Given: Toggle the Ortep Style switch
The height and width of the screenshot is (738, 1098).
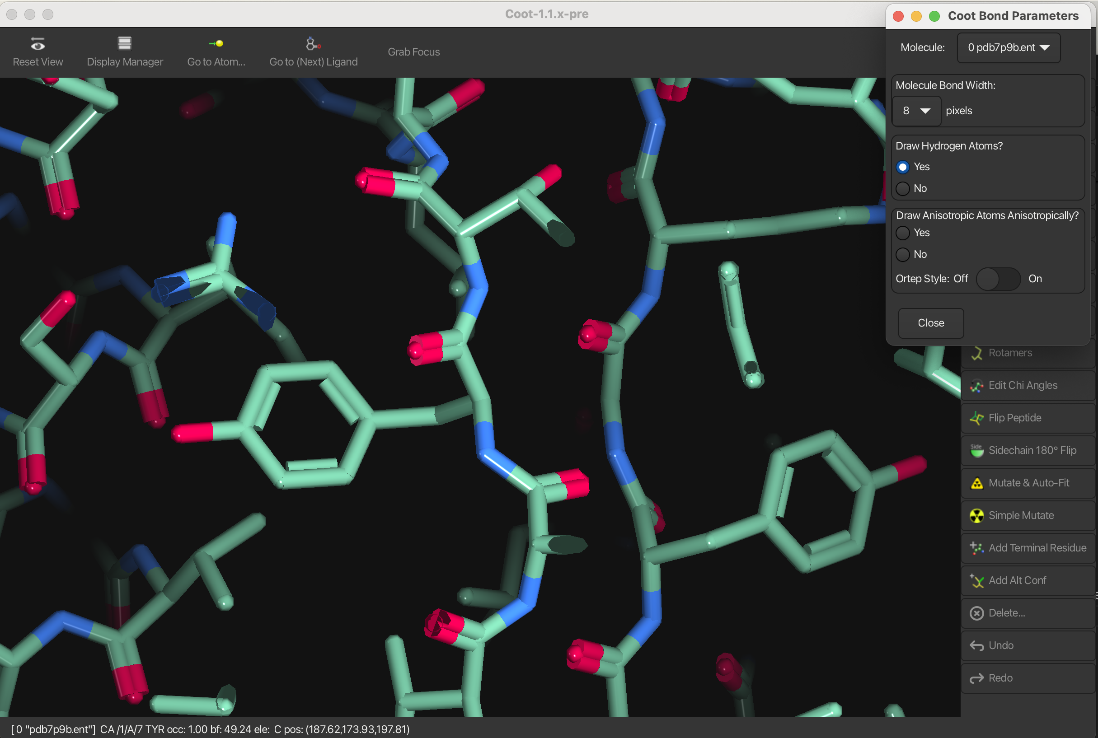Looking at the screenshot, I should (998, 279).
